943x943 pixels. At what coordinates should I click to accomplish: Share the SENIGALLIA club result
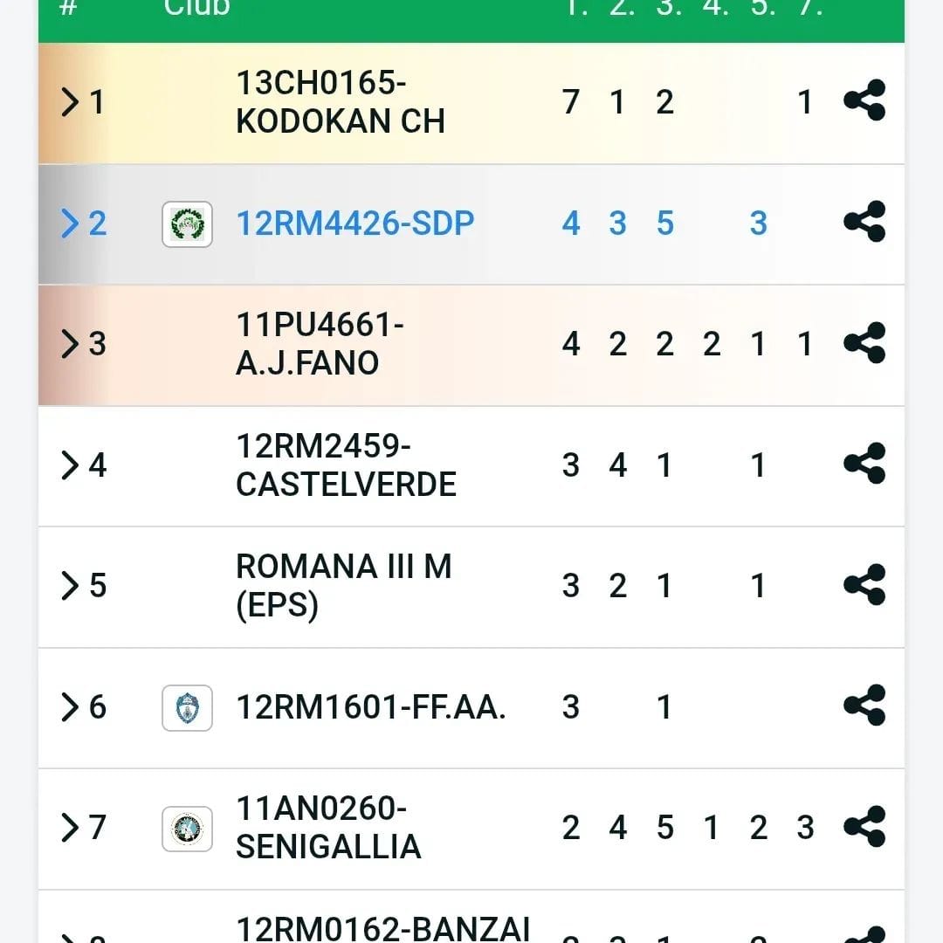click(x=864, y=826)
